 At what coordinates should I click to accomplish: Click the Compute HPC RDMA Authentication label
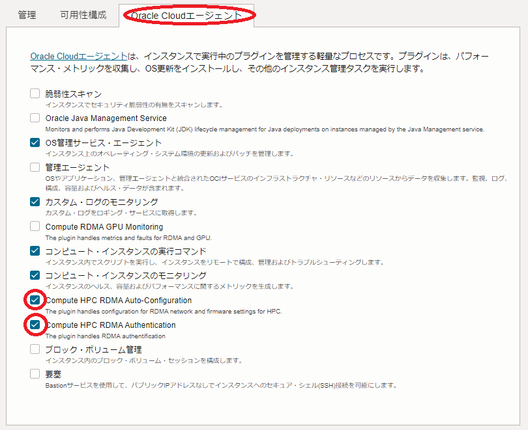click(110, 325)
